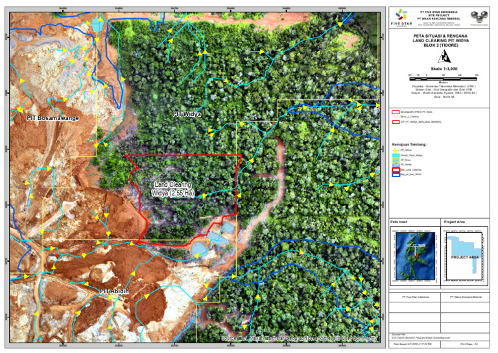Click the red BOUNDARY legend box
498x353 pixels.
[396, 112]
